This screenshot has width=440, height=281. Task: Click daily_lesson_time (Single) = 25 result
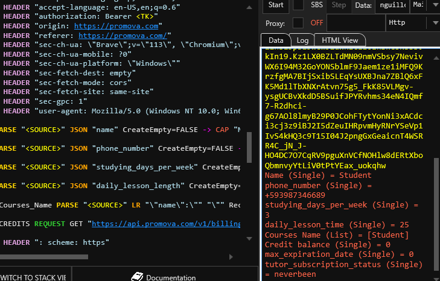coord(337,225)
